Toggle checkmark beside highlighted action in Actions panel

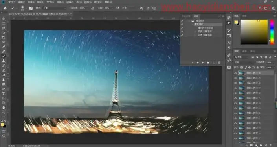pyautogui.click(x=182, y=25)
